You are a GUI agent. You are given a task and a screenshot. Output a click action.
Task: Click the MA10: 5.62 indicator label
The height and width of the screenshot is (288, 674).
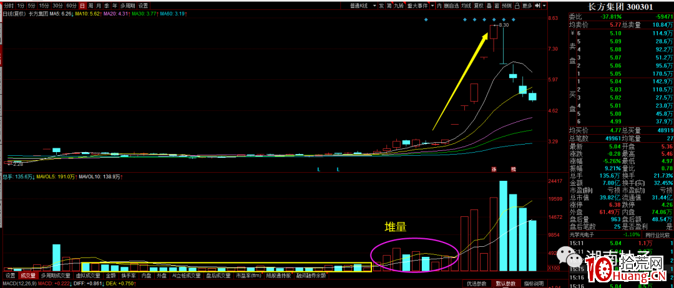tap(88, 14)
